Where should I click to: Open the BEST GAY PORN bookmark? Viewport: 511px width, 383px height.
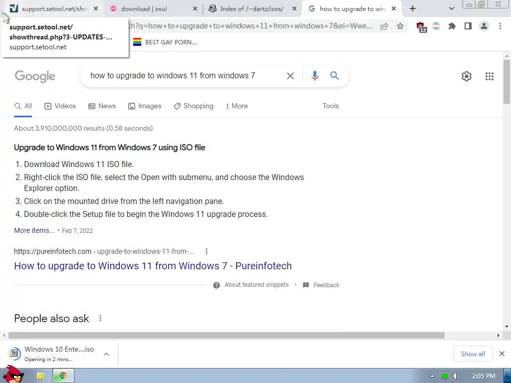[165, 42]
